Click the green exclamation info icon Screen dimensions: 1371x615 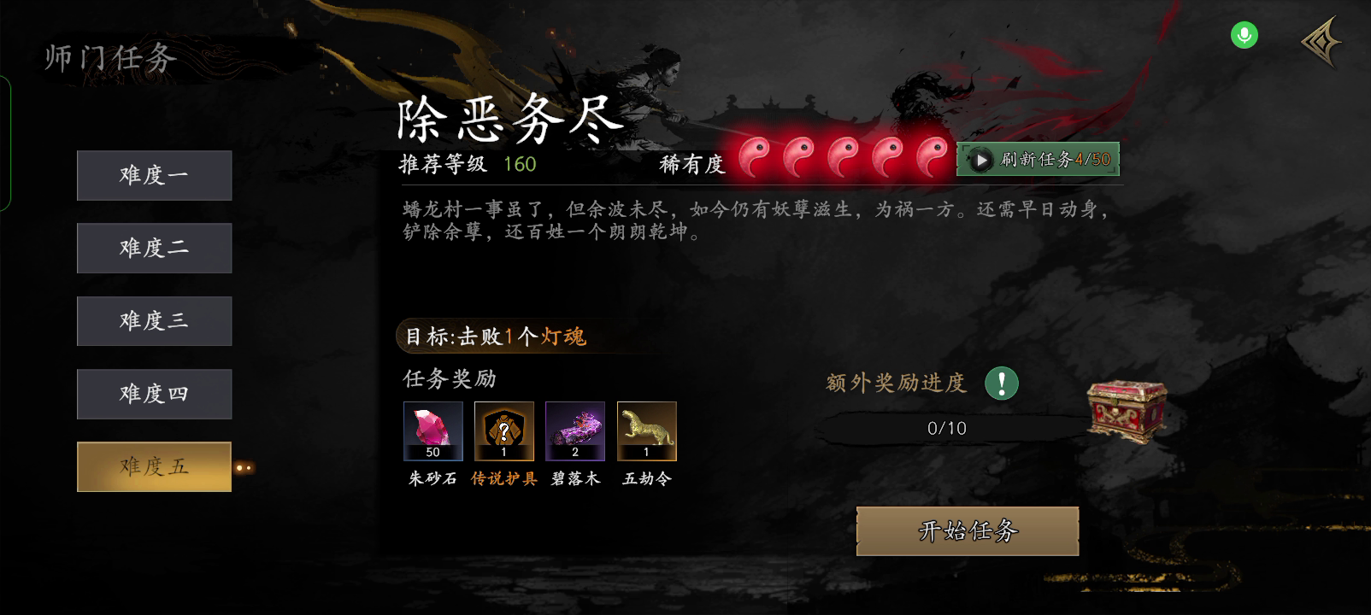tap(1001, 383)
